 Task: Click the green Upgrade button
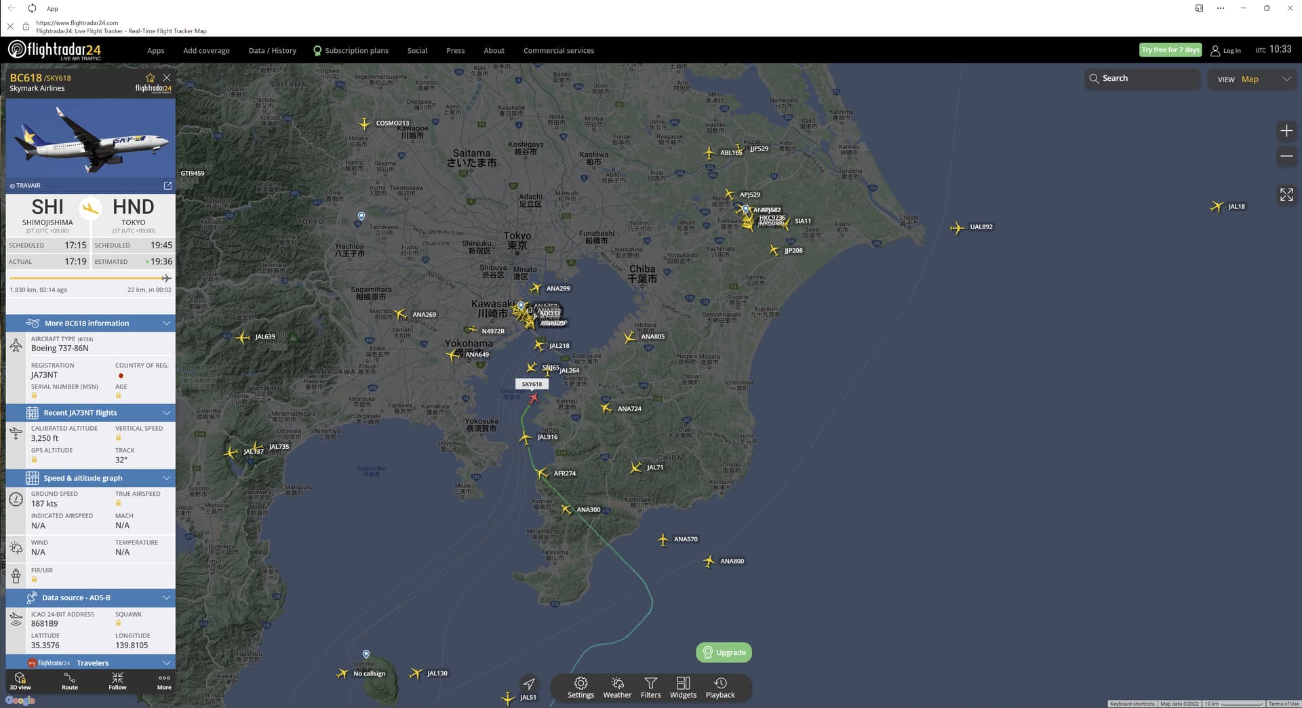click(724, 652)
